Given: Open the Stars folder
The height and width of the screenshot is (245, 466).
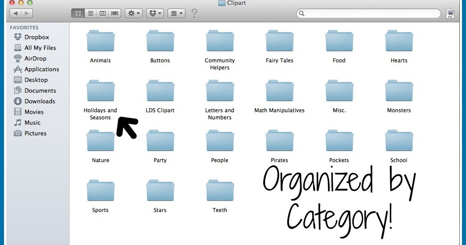Looking at the screenshot, I should [x=160, y=191].
